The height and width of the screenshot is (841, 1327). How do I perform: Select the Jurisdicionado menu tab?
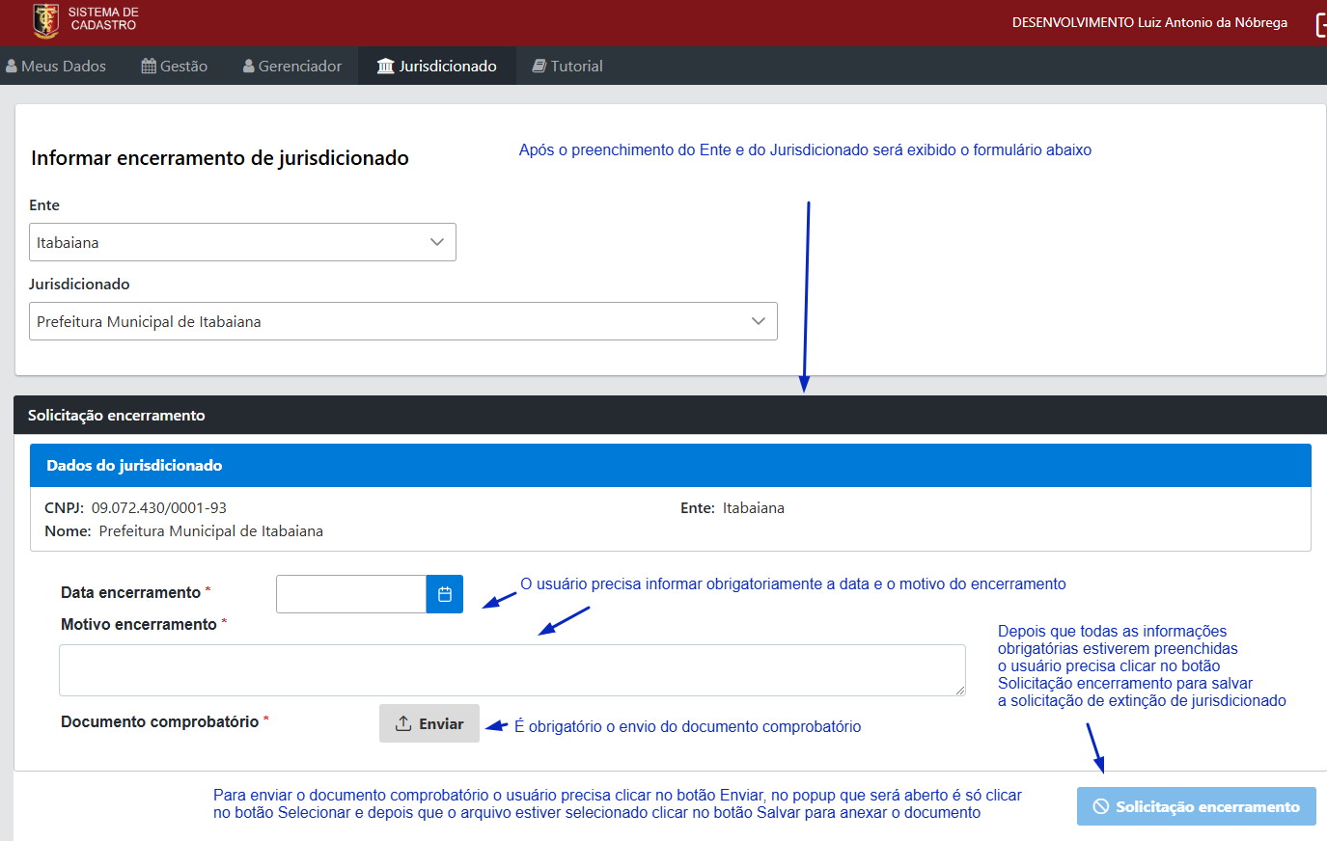pos(437,66)
